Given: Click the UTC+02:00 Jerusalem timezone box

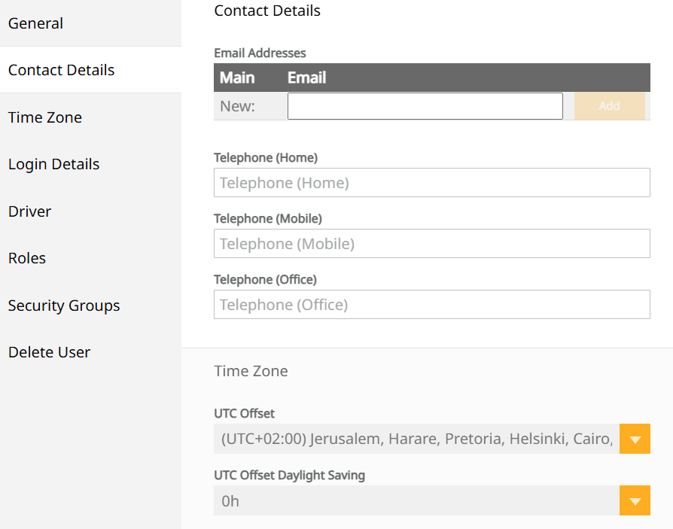Looking at the screenshot, I should pos(416,439).
